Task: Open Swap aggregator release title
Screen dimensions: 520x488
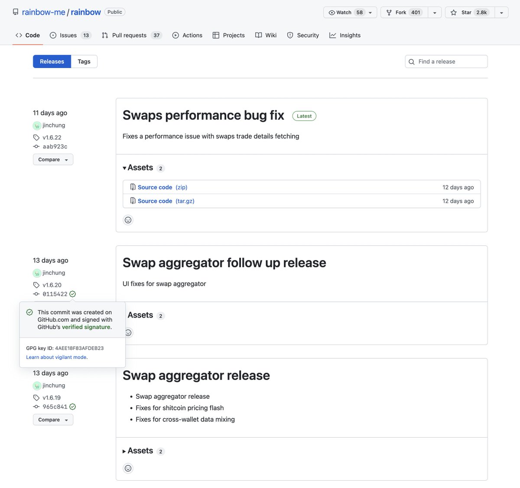Action: 196,375
